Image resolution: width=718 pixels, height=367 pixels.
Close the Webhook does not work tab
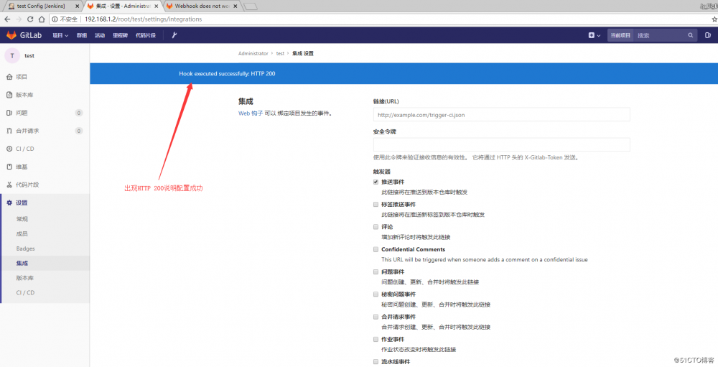click(x=236, y=6)
